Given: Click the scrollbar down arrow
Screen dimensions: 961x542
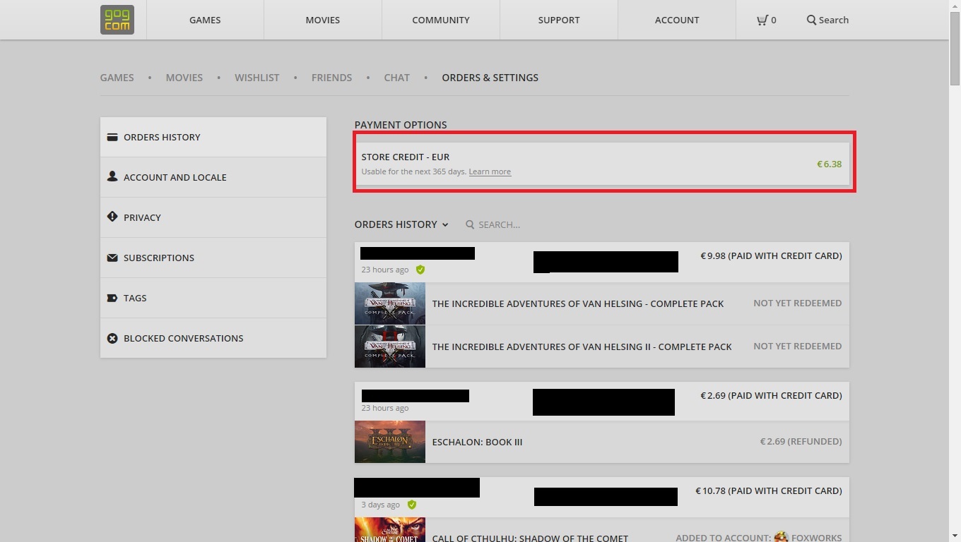Looking at the screenshot, I should 955,536.
